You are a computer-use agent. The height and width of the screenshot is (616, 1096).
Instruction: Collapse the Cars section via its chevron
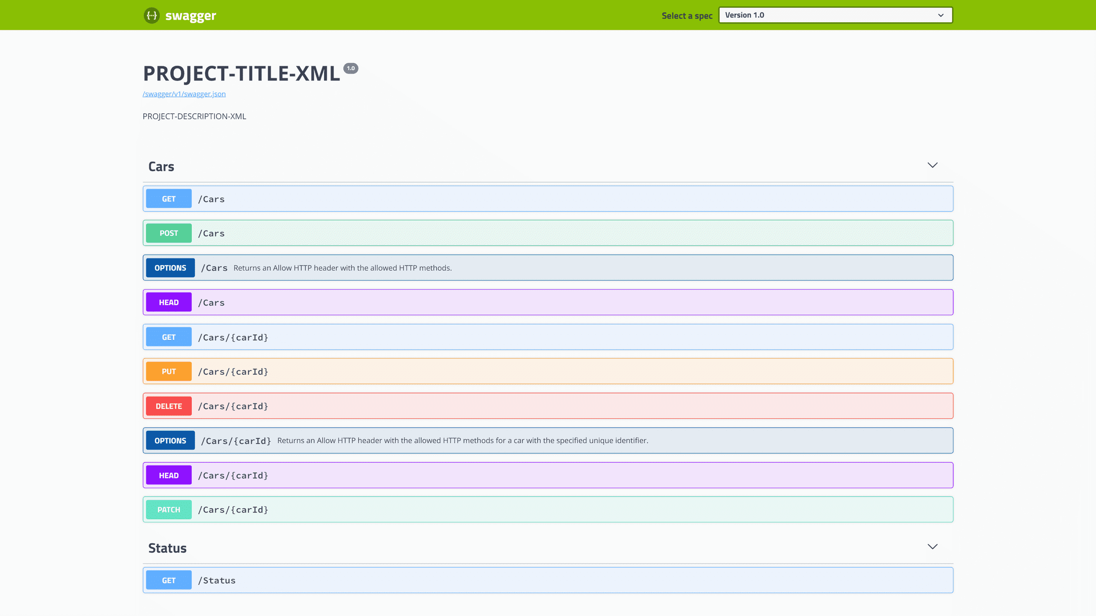pyautogui.click(x=932, y=165)
